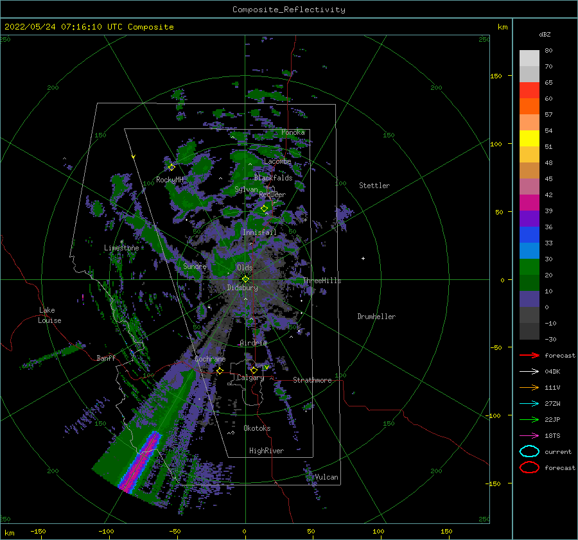
Task: Click the ThreeHills label
Action: pos(322,281)
